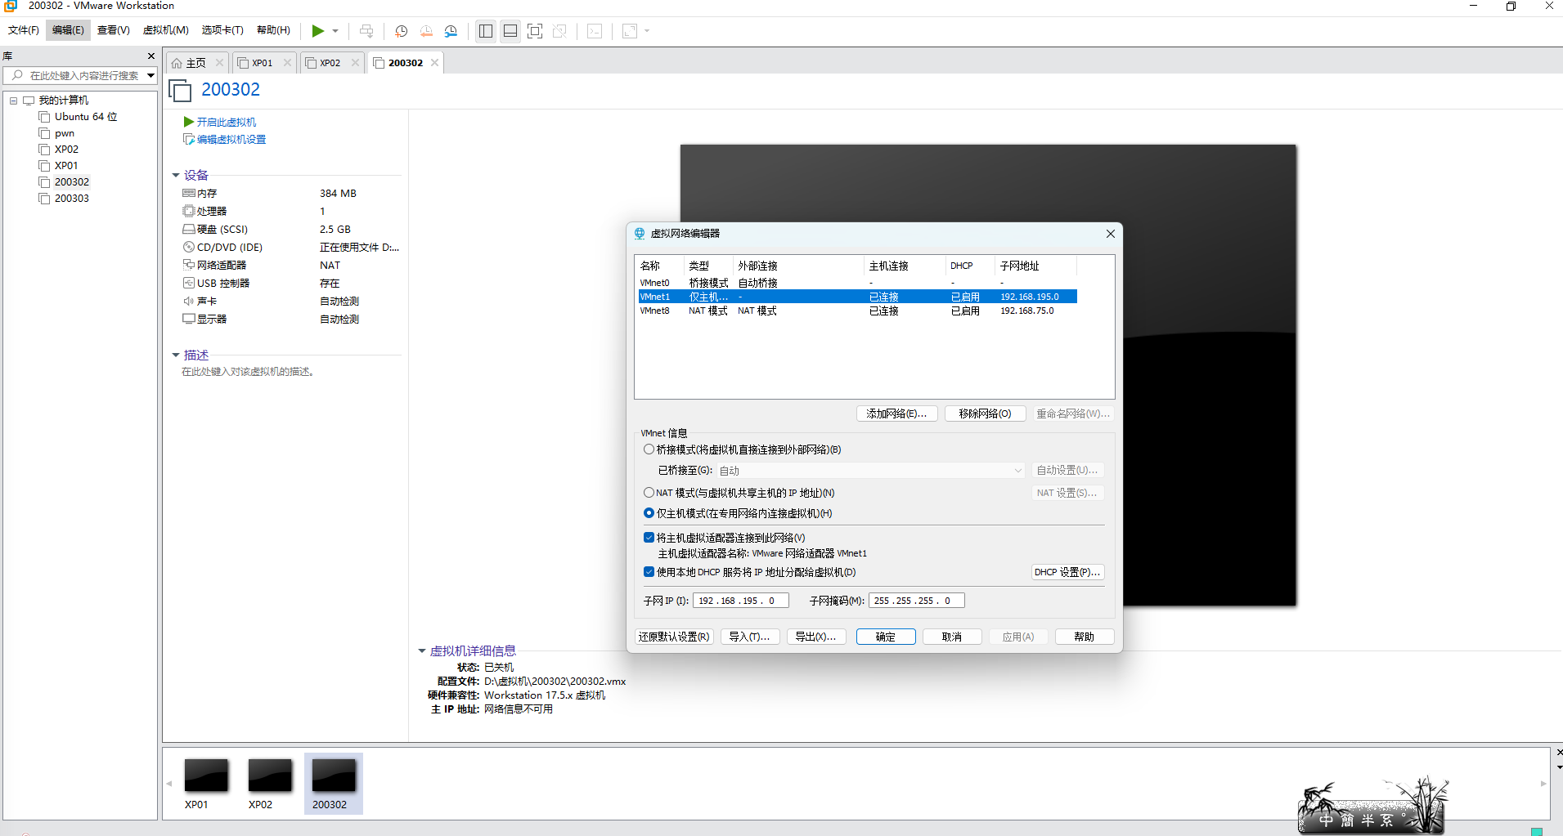This screenshot has width=1563, height=836.
Task: Click the take snapshot clock icon
Action: pyautogui.click(x=401, y=31)
